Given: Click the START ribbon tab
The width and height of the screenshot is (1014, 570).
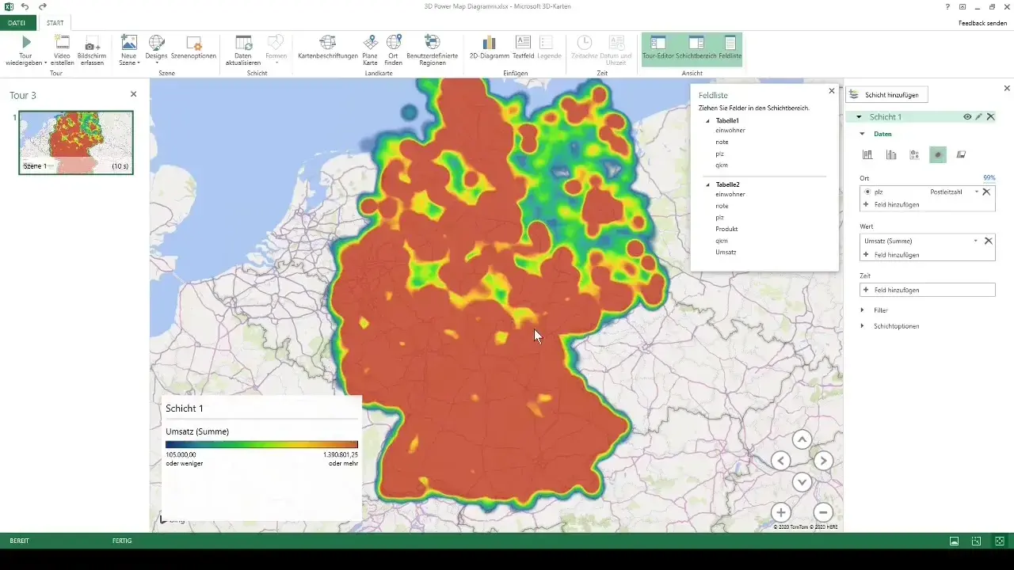Looking at the screenshot, I should point(54,22).
